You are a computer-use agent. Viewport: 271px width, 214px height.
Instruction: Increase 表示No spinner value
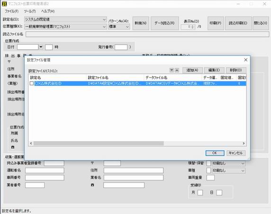pos(193,26)
